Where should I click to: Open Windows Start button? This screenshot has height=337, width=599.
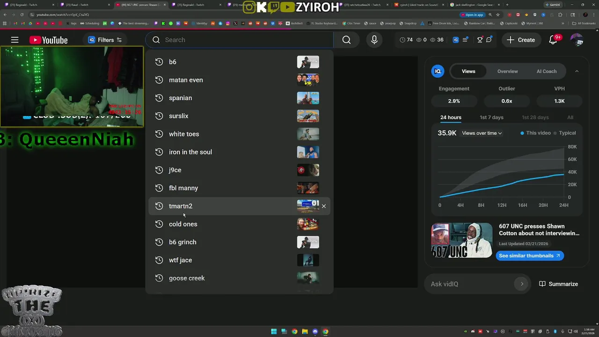tap(274, 332)
